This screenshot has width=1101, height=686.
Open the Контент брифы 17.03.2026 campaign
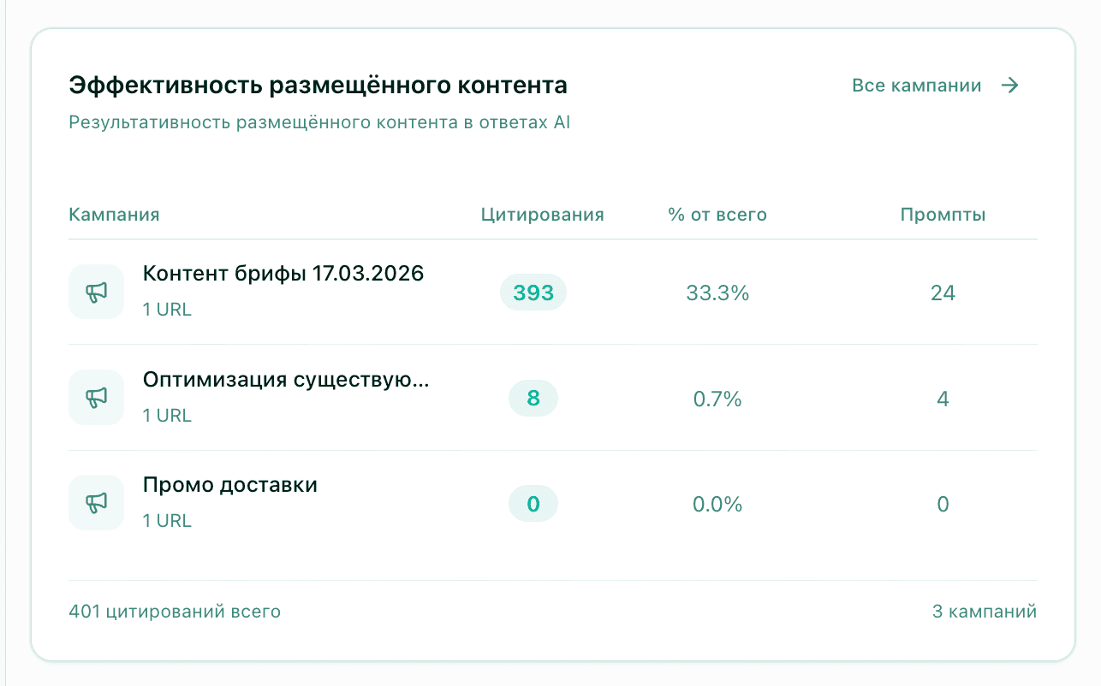pyautogui.click(x=283, y=273)
